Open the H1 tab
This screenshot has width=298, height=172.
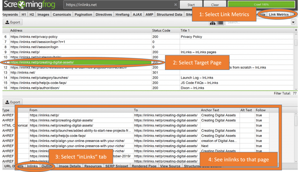24,15
